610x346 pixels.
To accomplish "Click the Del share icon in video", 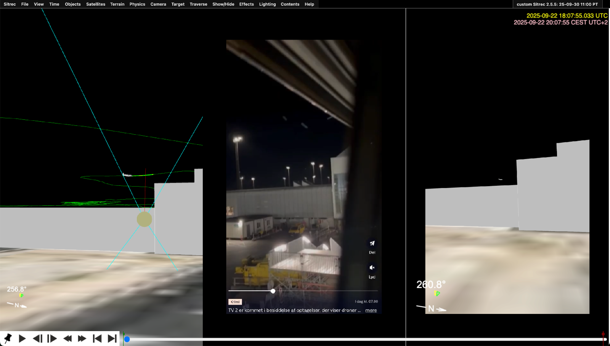I will tap(372, 243).
